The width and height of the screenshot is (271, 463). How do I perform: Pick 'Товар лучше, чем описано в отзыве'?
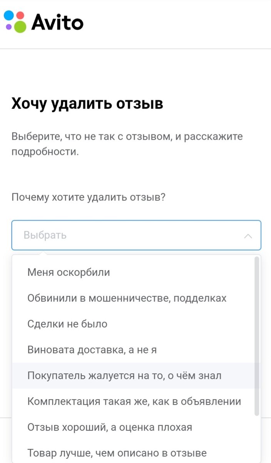point(116,452)
